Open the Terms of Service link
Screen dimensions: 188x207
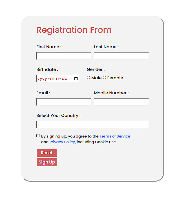pyautogui.click(x=115, y=136)
